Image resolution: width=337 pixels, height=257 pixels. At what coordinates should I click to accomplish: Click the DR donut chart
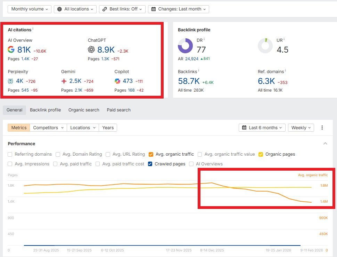click(185, 46)
